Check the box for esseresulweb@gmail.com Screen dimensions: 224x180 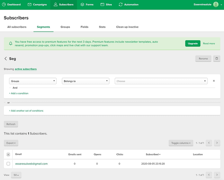click(8, 164)
